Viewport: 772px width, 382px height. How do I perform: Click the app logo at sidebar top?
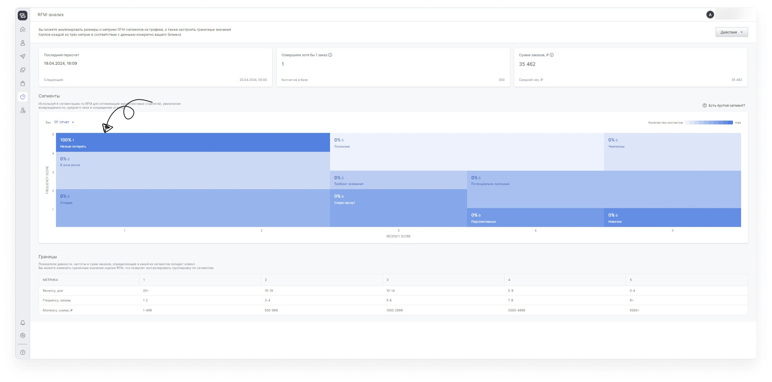click(x=23, y=15)
